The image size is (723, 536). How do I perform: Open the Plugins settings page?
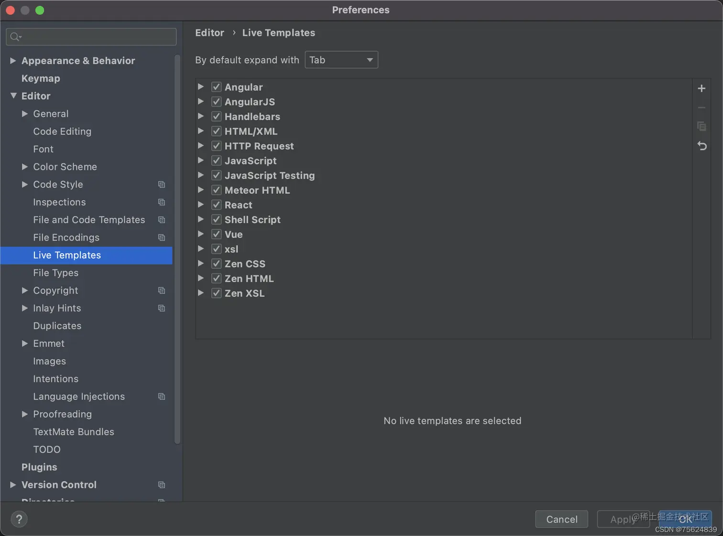point(39,467)
